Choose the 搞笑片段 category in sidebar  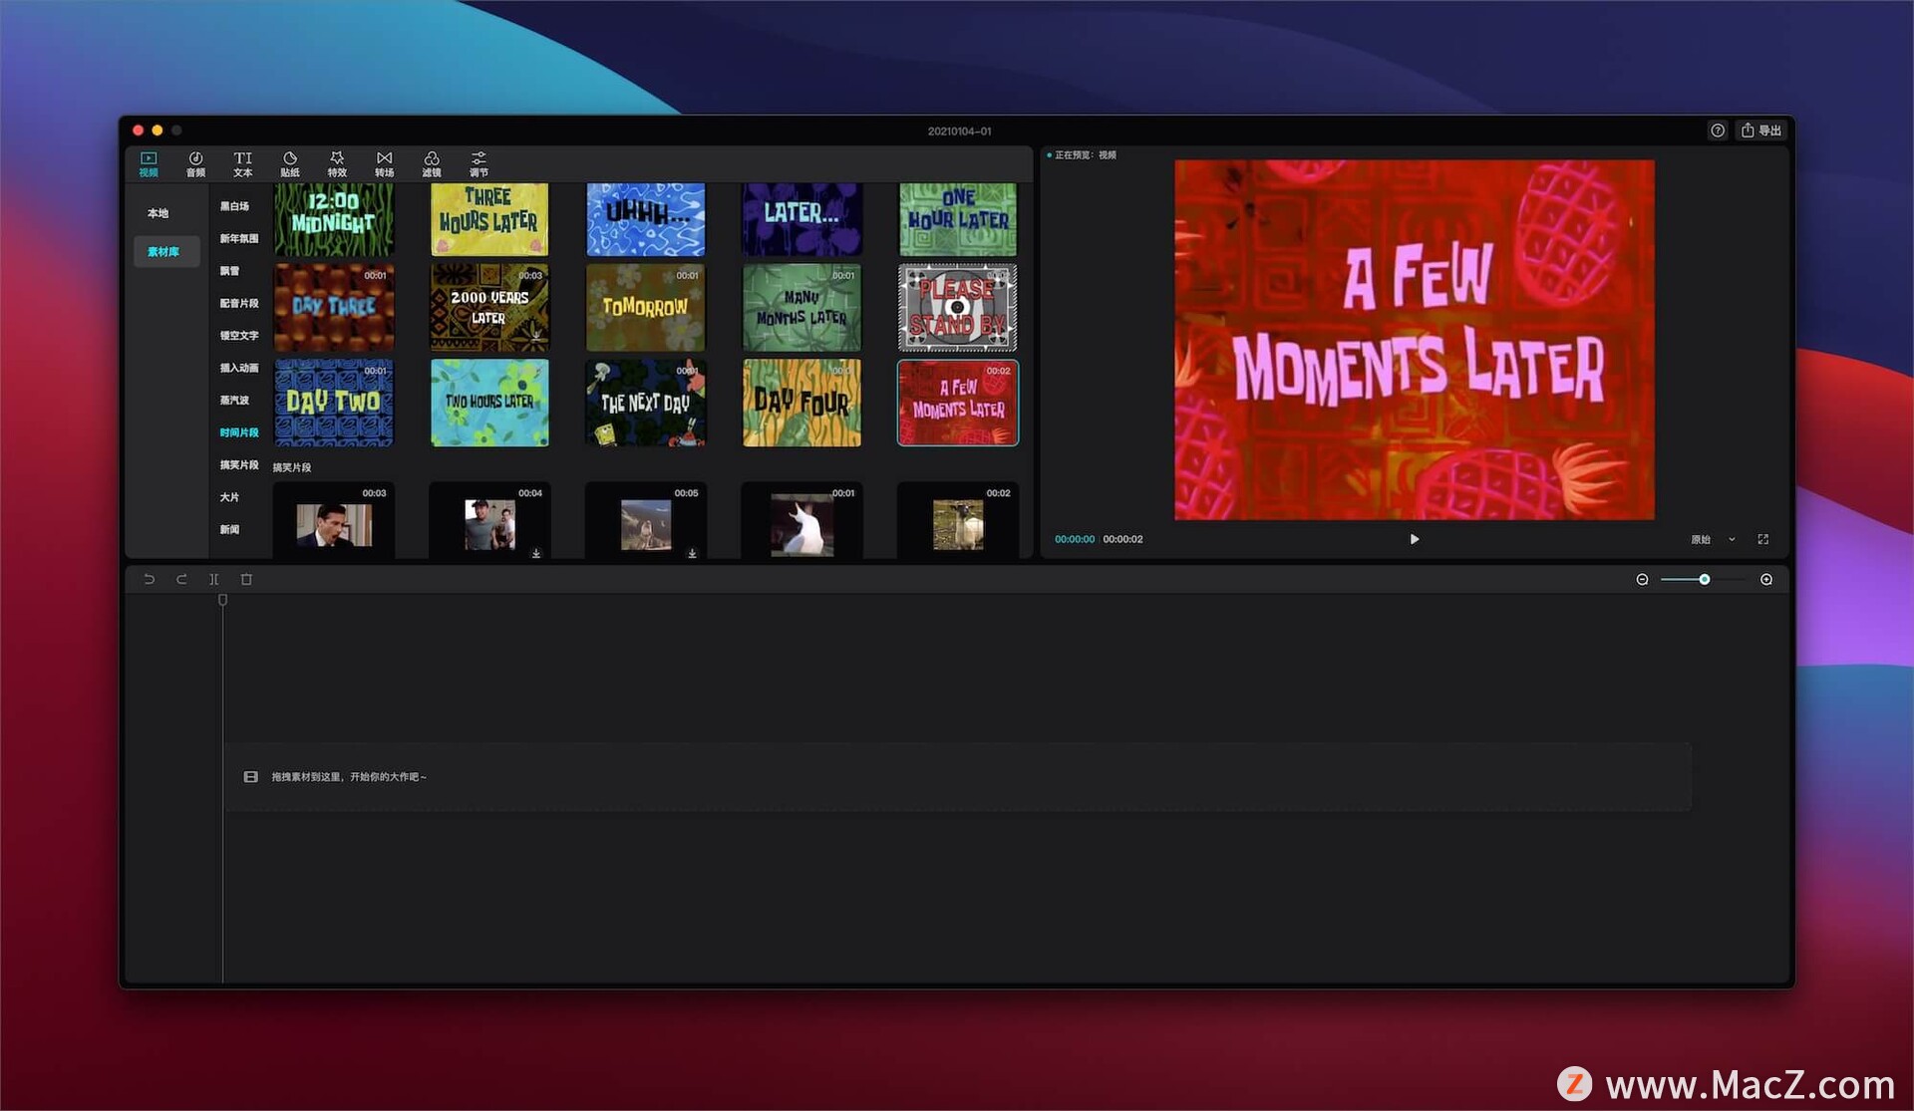[x=238, y=464]
